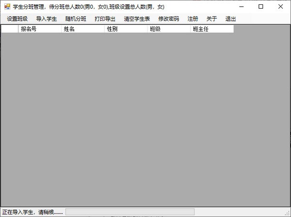Maximize the 学生分班管理 window
Image resolution: width=291 pixels, height=217 pixels.
(x=261, y=7)
